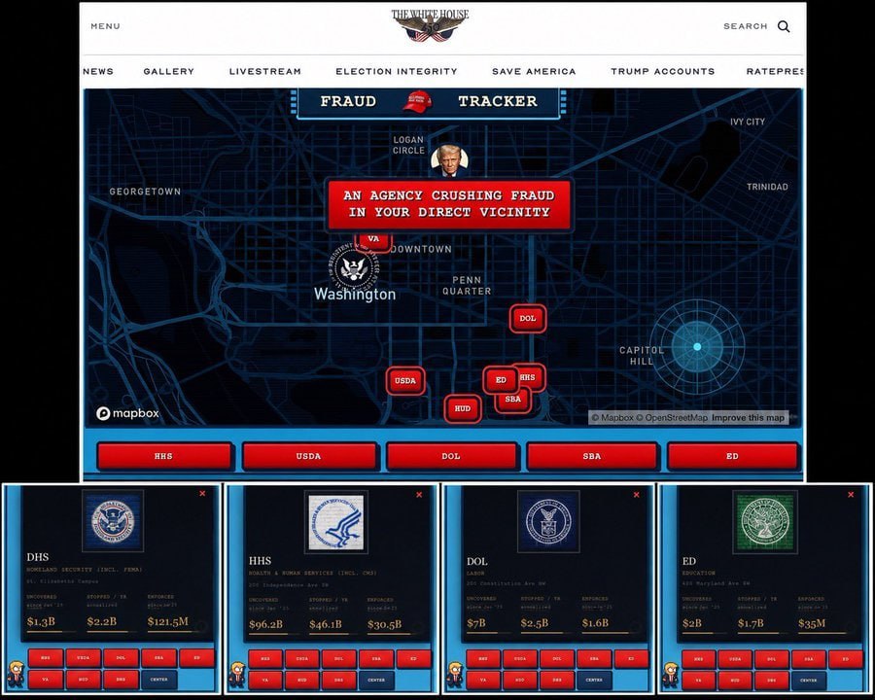Click the Department of Education seal
The height and width of the screenshot is (700, 875).
coord(764,521)
